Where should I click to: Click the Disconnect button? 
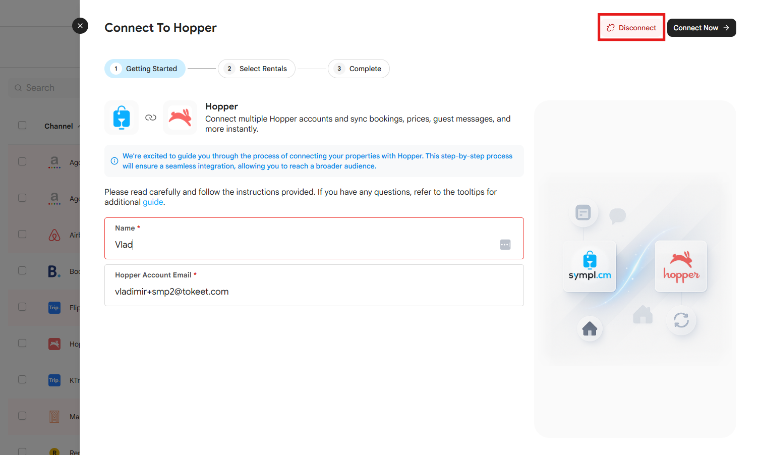631,28
